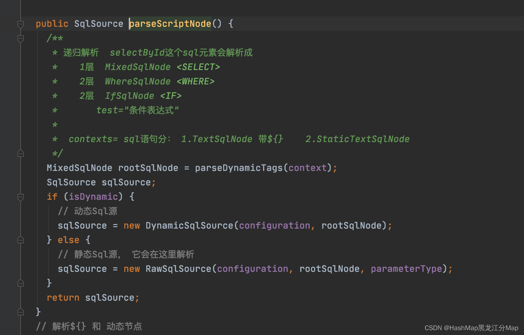This screenshot has width=524, height=335.
Task: Click the rootSqlNode variable declaration
Action: 148,168
